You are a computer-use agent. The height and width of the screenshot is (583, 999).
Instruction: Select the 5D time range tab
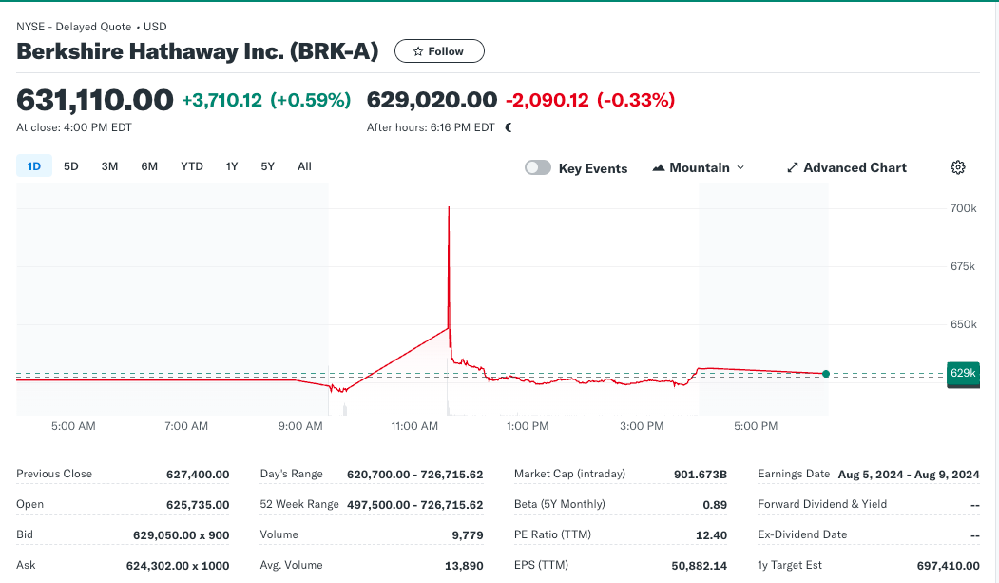pyautogui.click(x=70, y=166)
